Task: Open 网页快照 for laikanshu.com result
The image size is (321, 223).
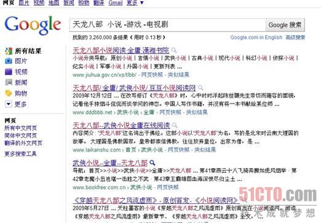Action: coord(178,150)
